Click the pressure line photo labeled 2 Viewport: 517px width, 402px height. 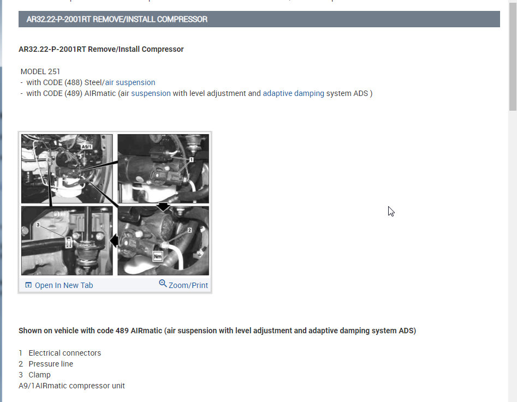[163, 241]
